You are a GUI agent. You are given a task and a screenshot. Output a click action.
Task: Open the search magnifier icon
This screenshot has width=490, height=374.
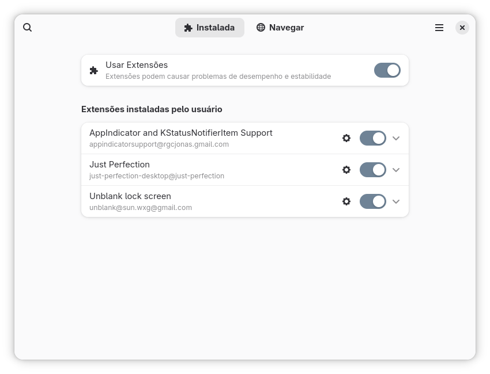pos(28,28)
